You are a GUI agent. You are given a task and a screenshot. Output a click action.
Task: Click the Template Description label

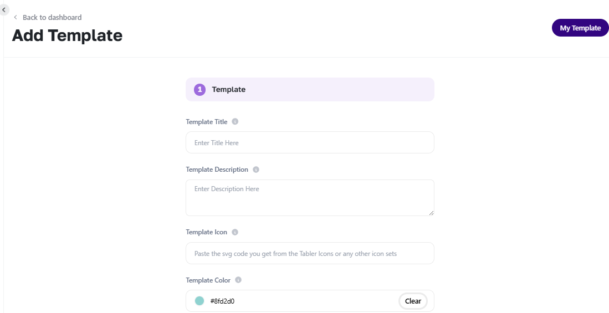point(217,170)
